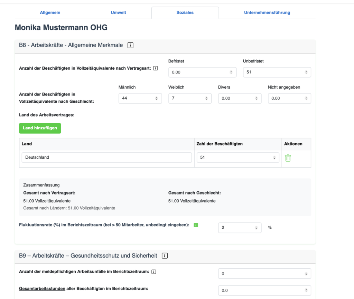Click the Land hinzufügen button
This screenshot has width=354, height=299.
click(x=40, y=128)
